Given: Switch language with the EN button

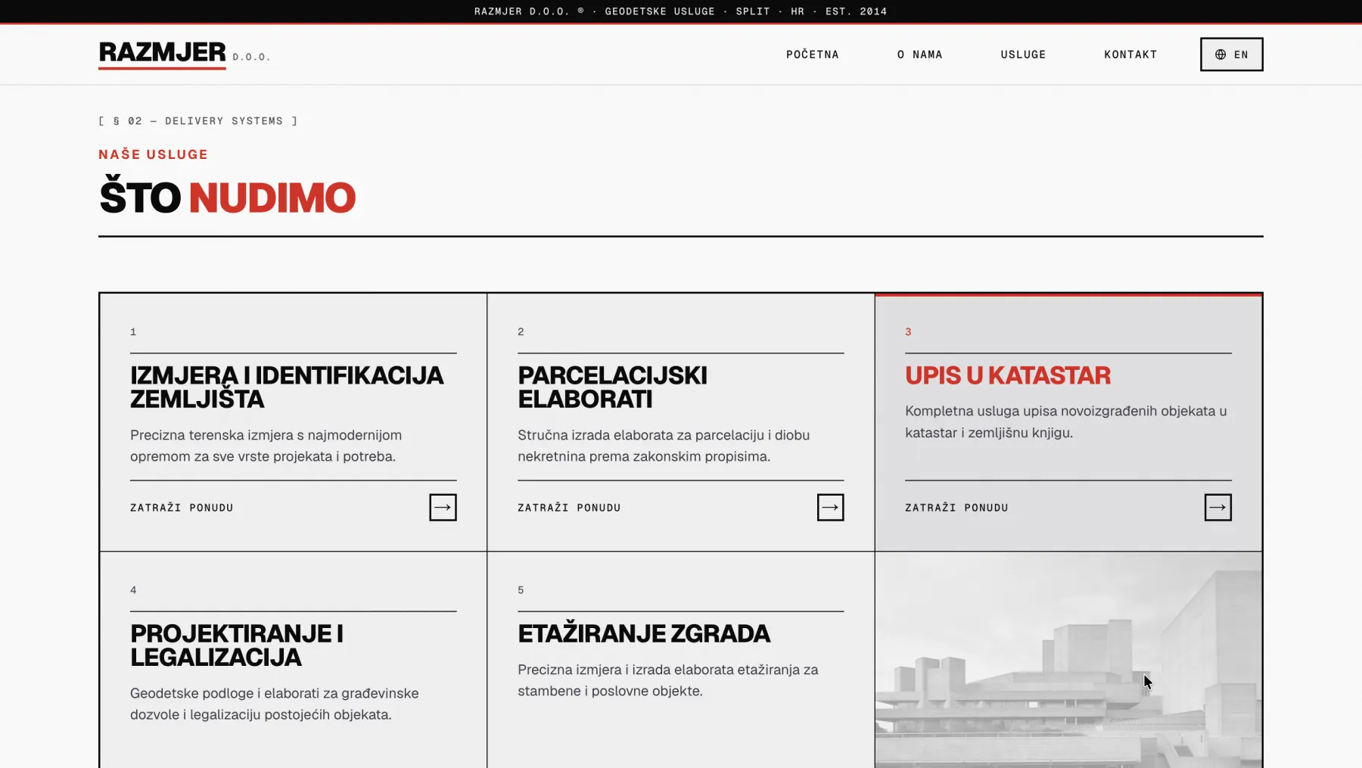Looking at the screenshot, I should [1231, 54].
